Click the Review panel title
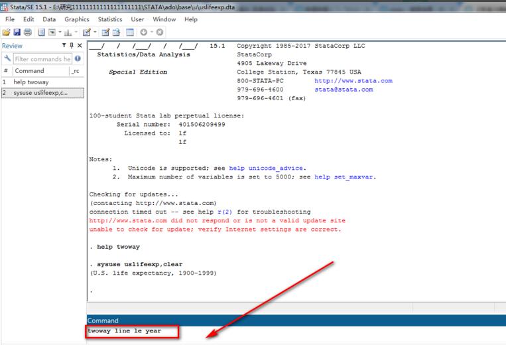Screen dimensions: 506x347 click(12, 46)
